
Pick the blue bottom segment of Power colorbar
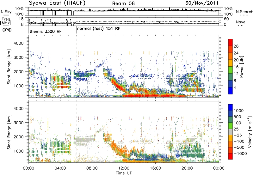tap(231, 91)
